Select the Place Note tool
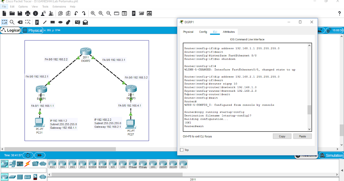Screen dimensions: 344x181 click(37, 22)
